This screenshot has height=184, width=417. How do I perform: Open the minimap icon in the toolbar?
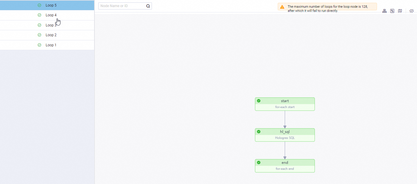400,11
